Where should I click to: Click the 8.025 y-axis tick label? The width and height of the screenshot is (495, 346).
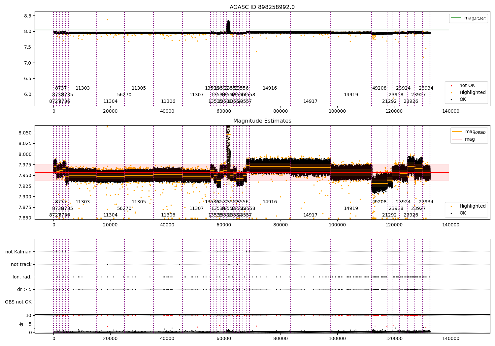click(25, 143)
